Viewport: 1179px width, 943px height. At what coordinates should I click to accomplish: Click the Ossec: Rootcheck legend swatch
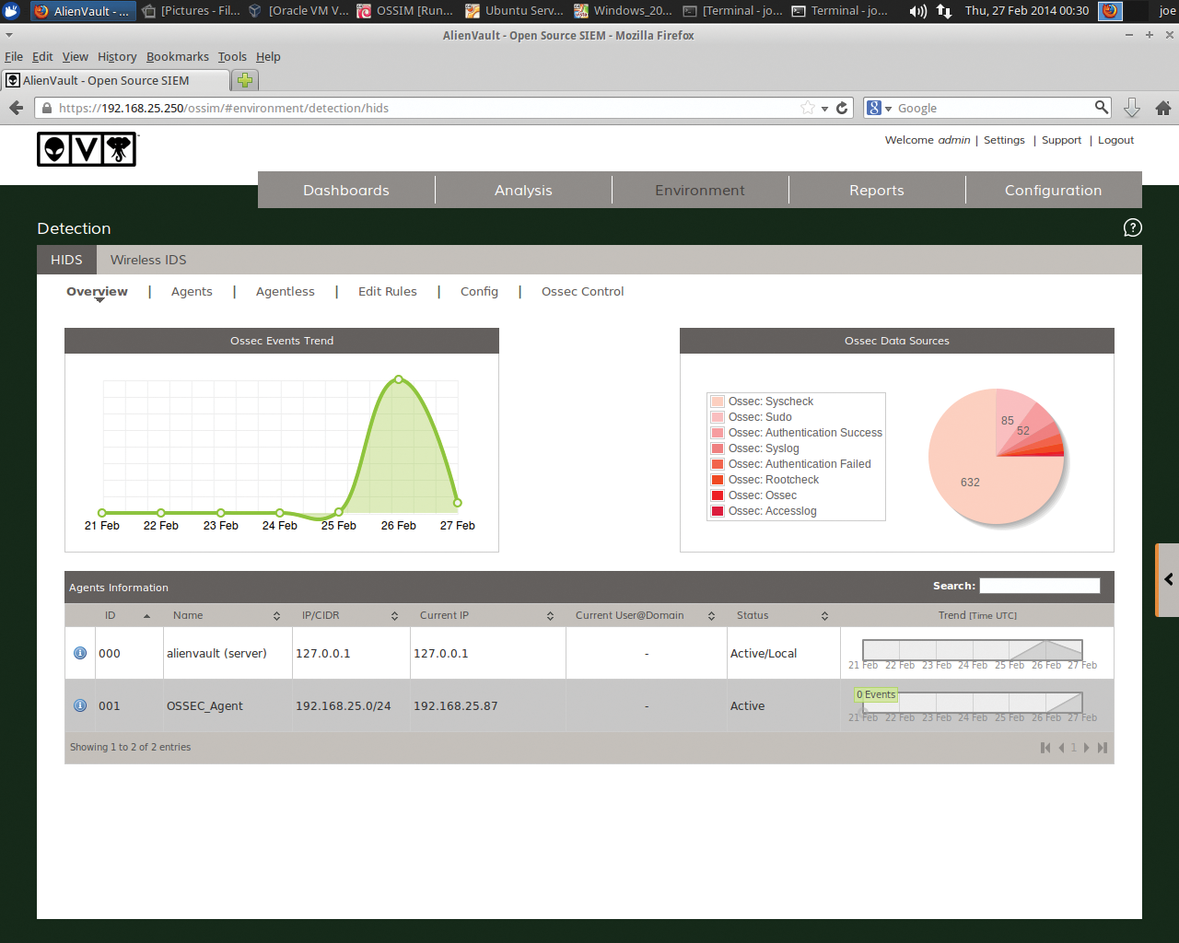pyautogui.click(x=718, y=480)
